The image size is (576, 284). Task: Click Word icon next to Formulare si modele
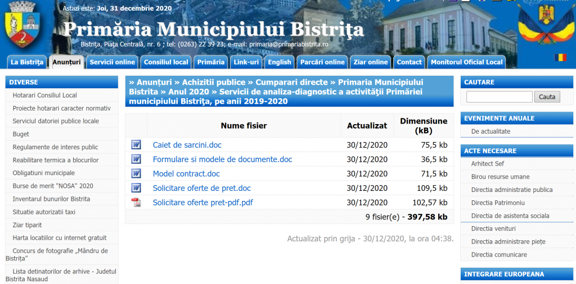click(136, 159)
